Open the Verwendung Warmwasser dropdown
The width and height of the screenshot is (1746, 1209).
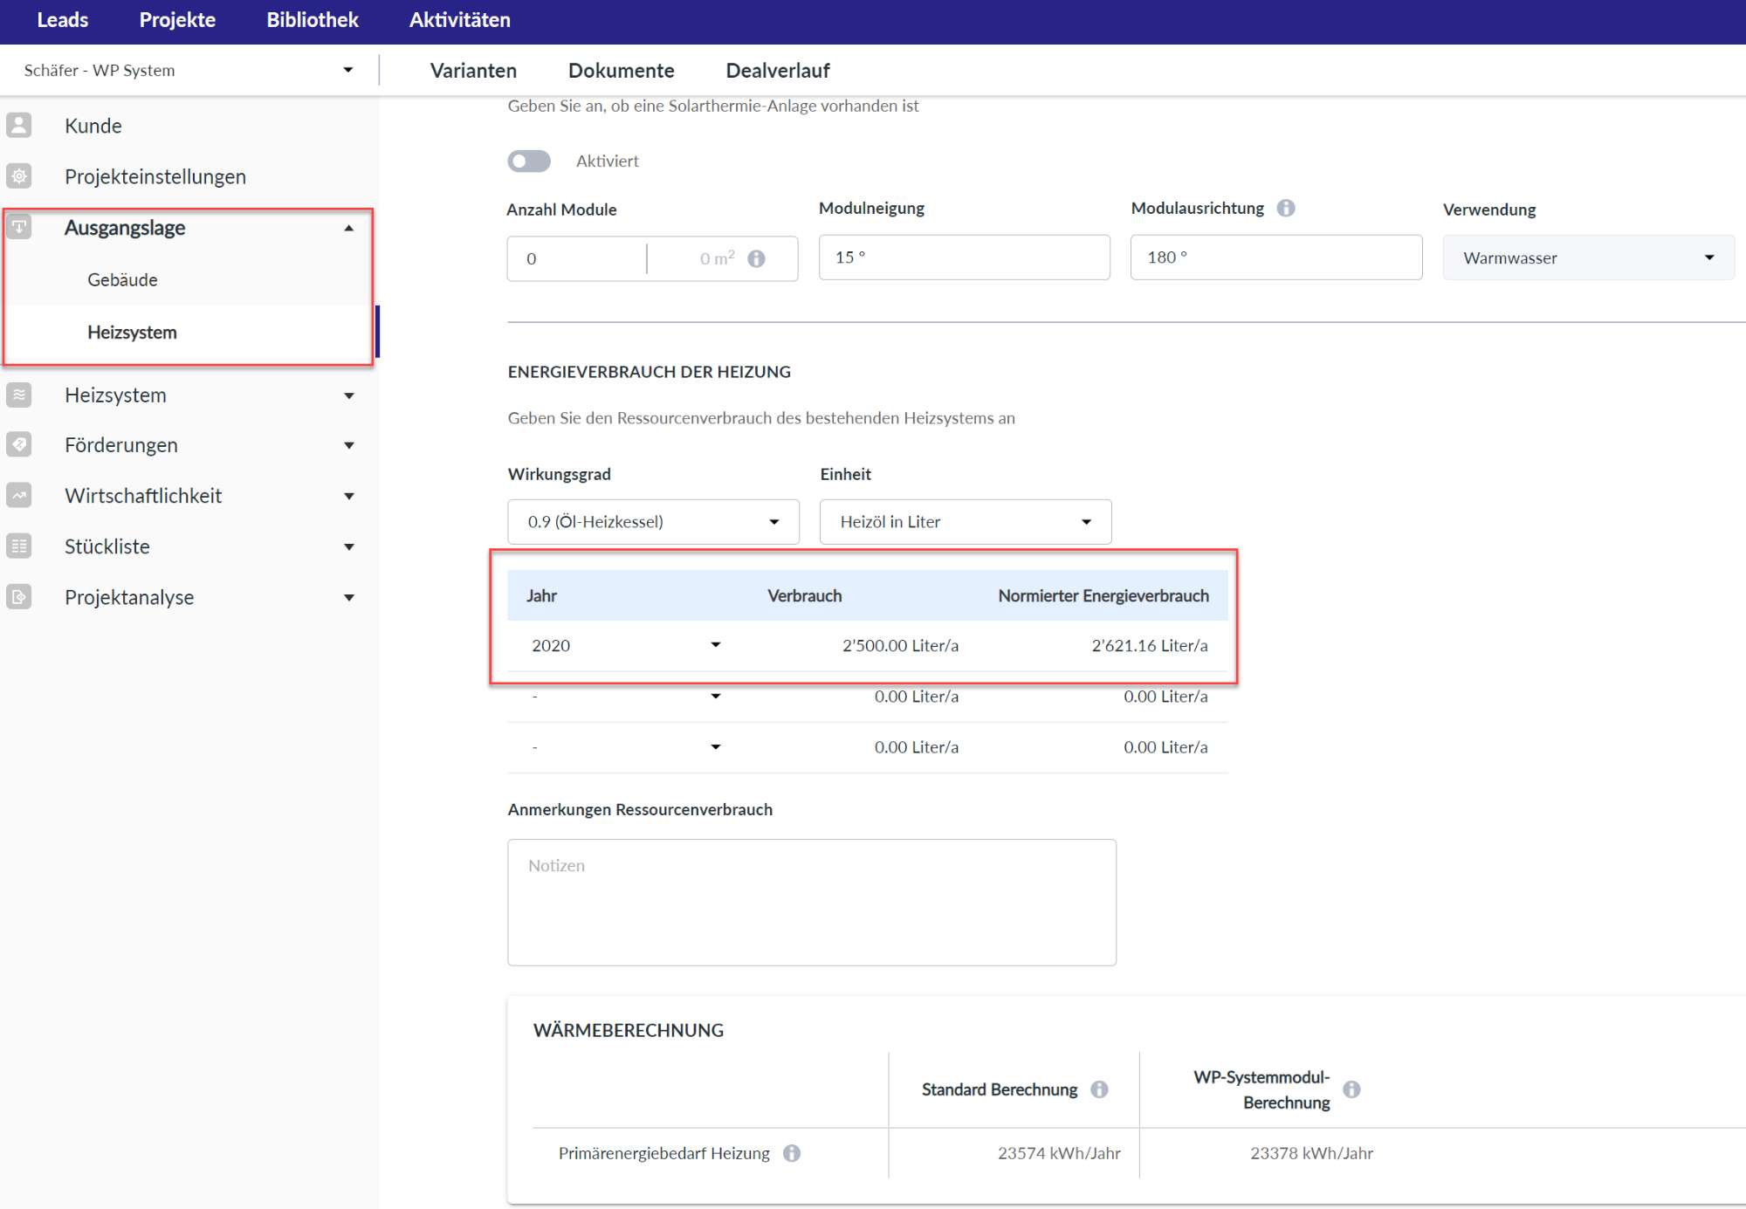(x=1587, y=258)
